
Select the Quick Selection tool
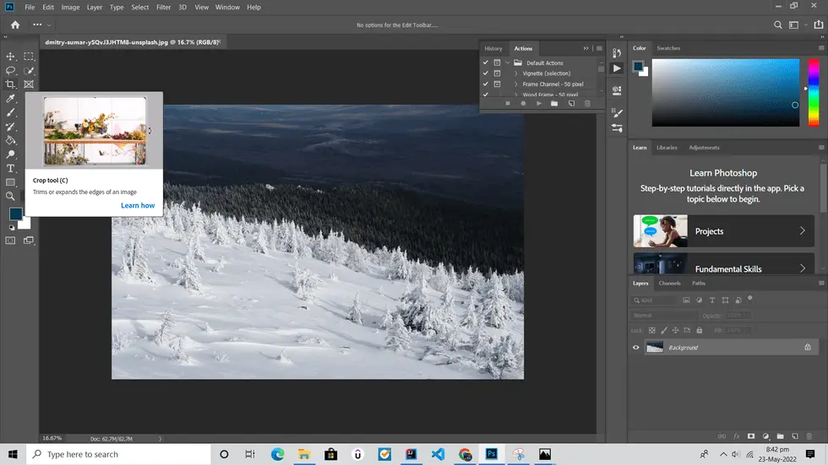[29, 70]
